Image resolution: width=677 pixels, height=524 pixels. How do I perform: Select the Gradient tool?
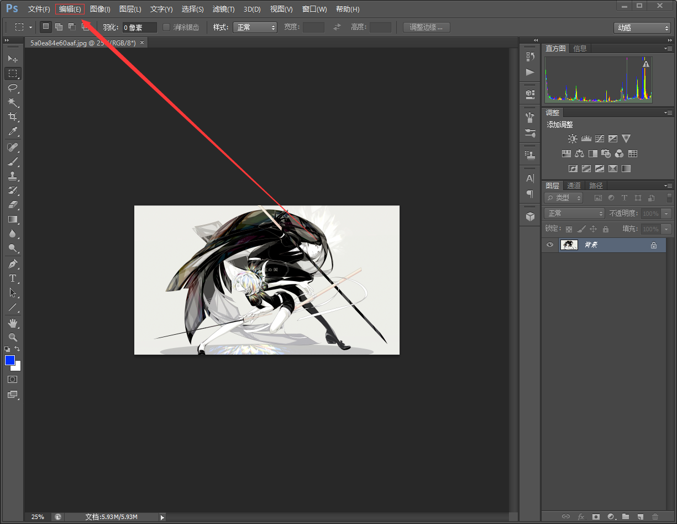pyautogui.click(x=13, y=219)
